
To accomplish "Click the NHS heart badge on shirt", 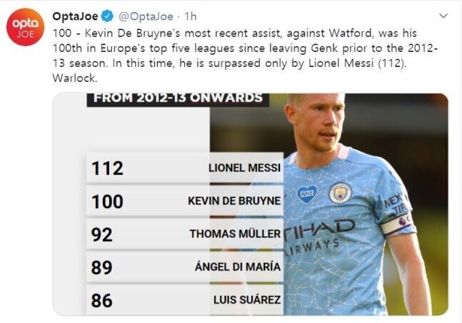I will 307,194.
